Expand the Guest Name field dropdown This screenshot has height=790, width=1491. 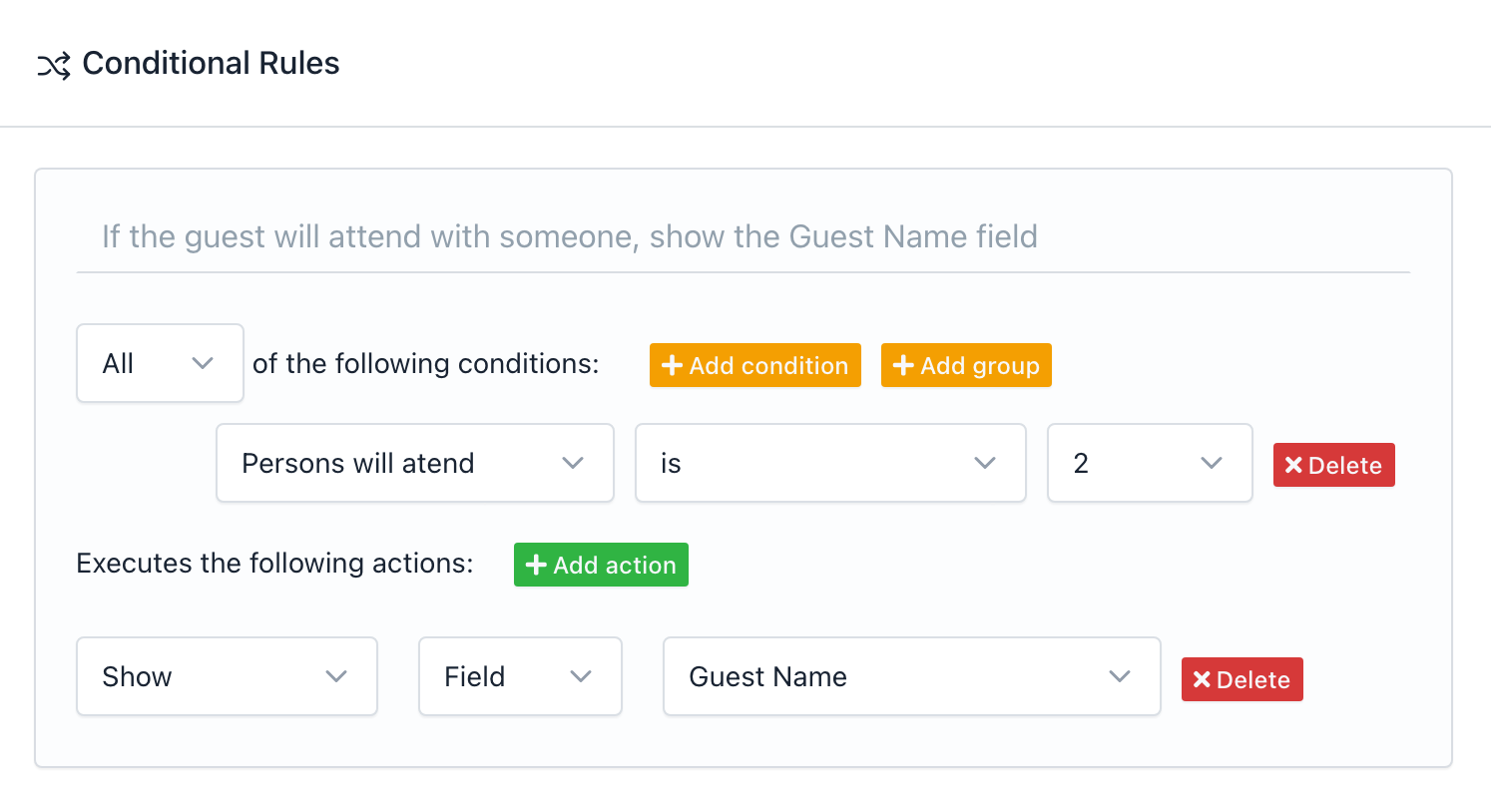(911, 677)
